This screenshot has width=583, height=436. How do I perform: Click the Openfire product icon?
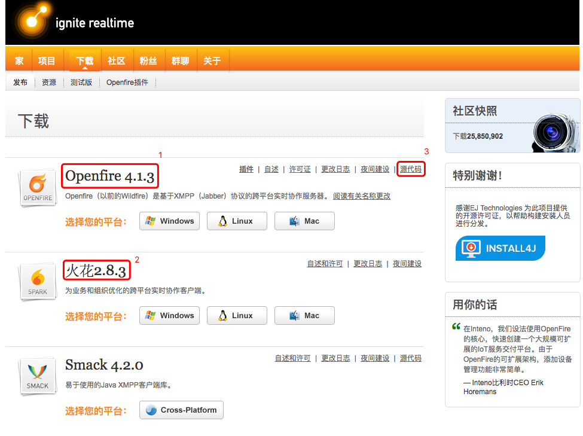(38, 187)
